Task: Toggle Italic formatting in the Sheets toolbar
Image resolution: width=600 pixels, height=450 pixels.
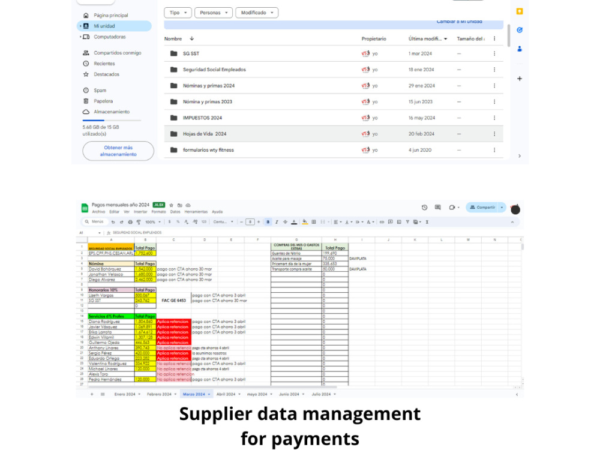Action: pyautogui.click(x=277, y=222)
